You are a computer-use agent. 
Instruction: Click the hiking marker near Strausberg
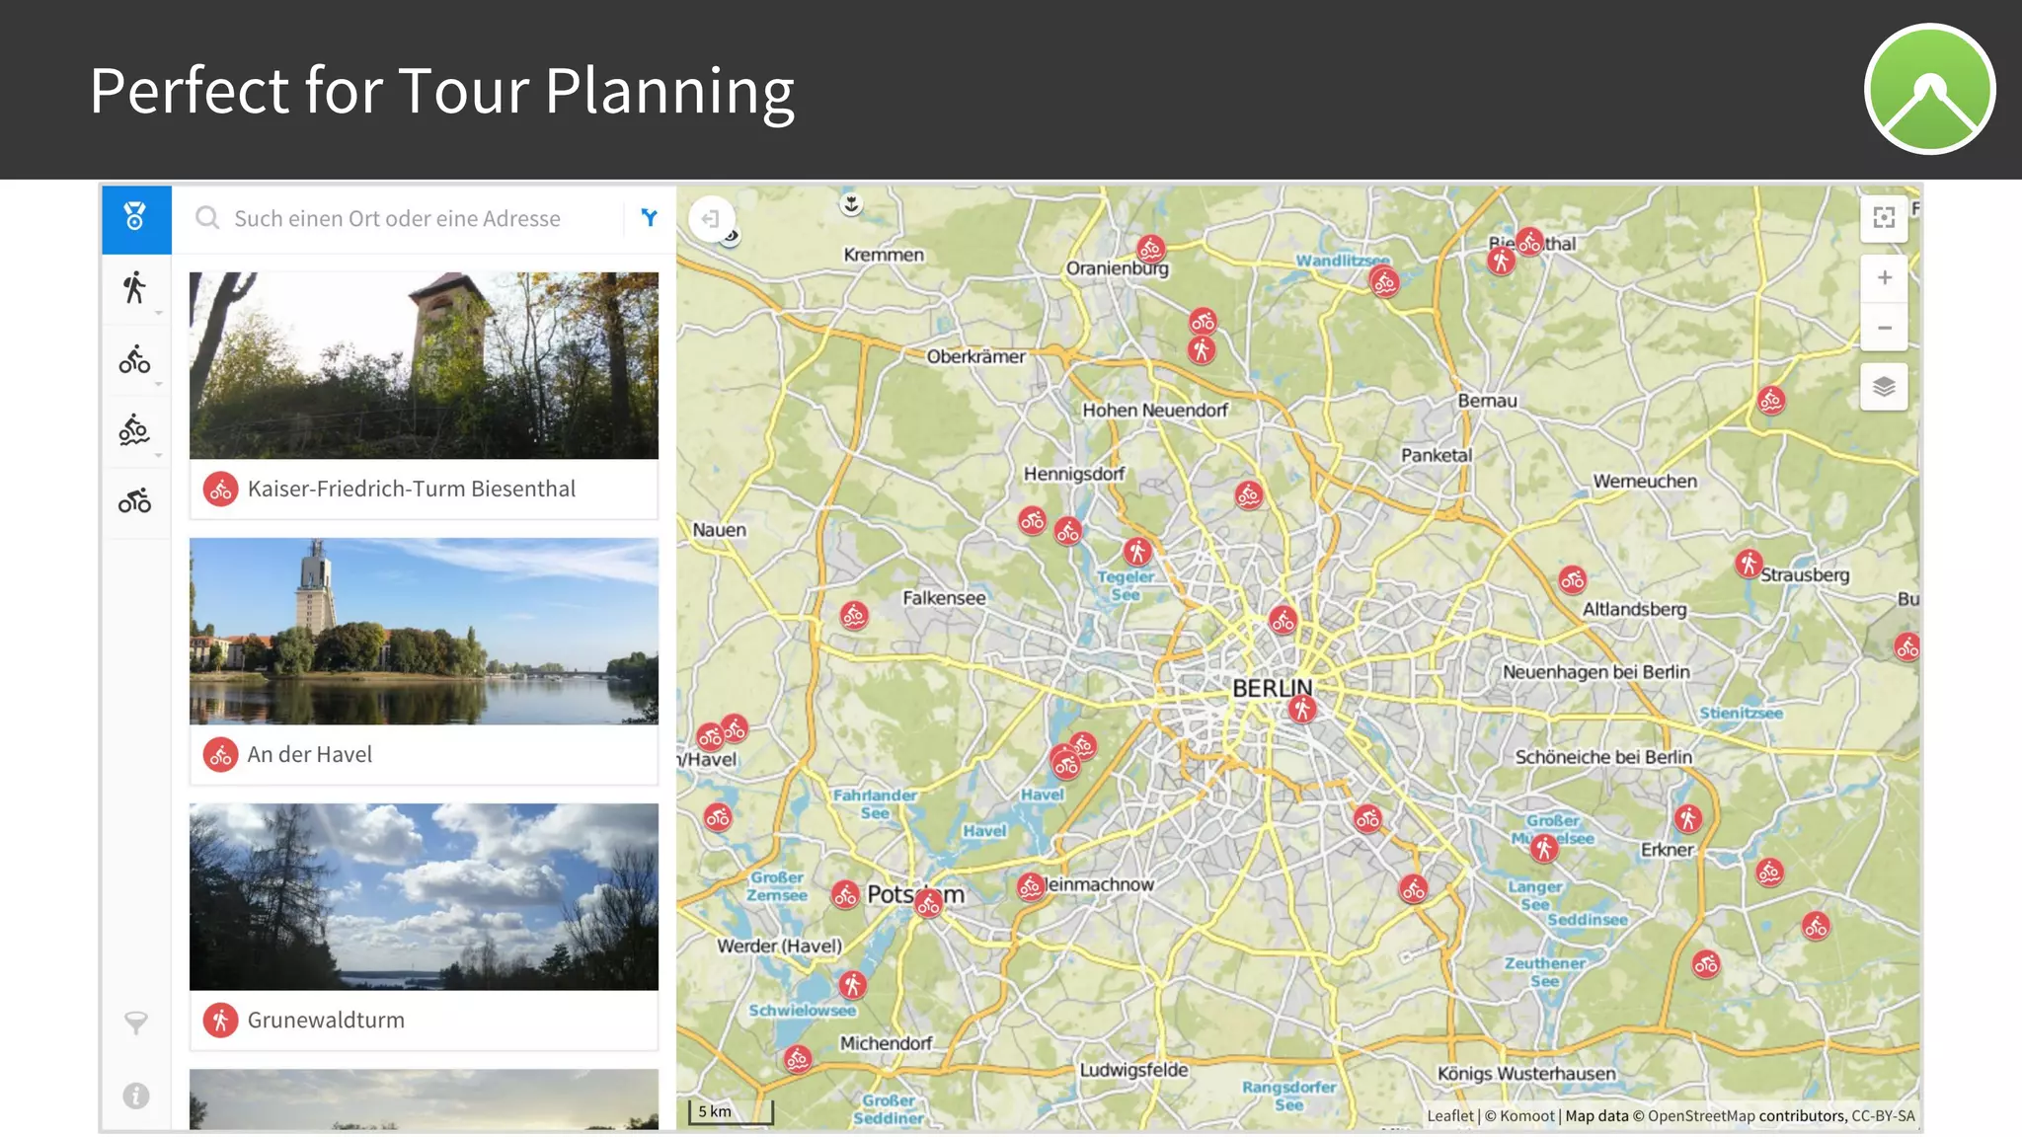coord(1749,564)
